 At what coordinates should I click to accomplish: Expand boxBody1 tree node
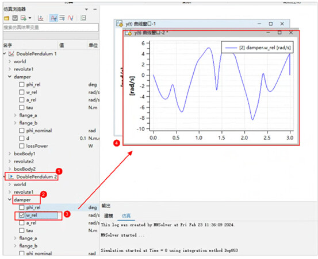[x=10, y=154]
